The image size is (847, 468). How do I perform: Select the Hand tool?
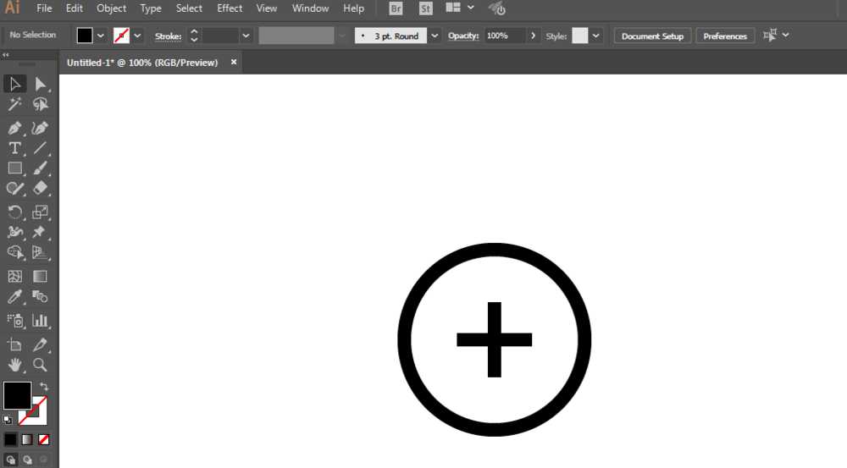(14, 365)
